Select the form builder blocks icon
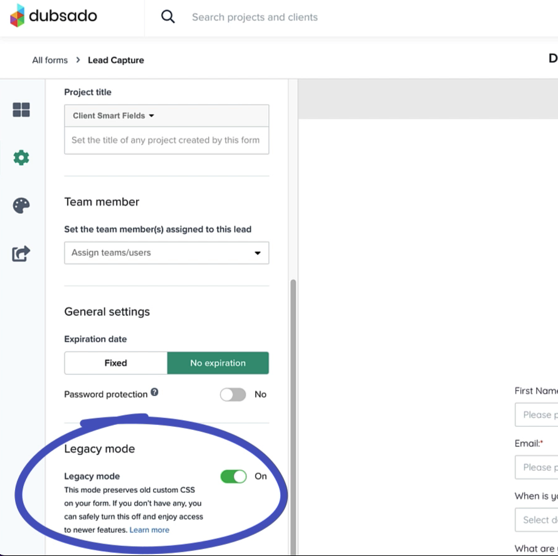Image resolution: width=558 pixels, height=556 pixels. (x=21, y=110)
